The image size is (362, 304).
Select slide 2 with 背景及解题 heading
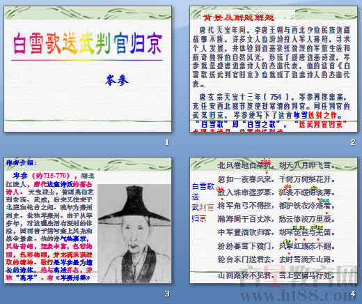point(274,69)
